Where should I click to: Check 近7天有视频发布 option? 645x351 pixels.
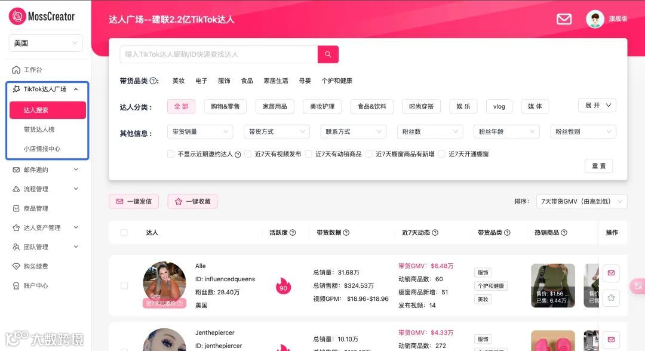248,154
